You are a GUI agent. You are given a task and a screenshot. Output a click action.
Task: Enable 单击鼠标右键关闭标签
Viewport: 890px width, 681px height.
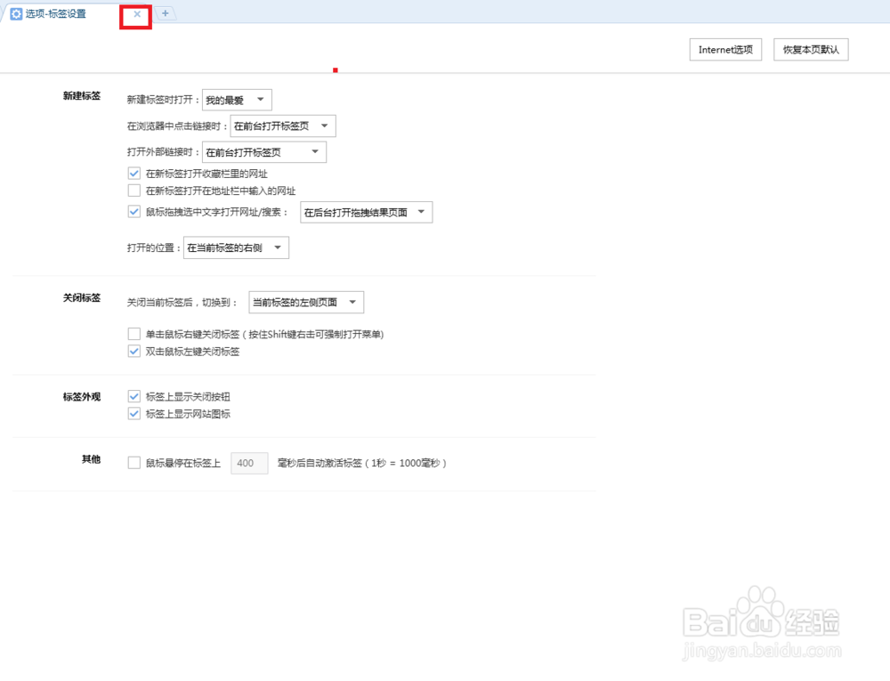click(x=133, y=335)
